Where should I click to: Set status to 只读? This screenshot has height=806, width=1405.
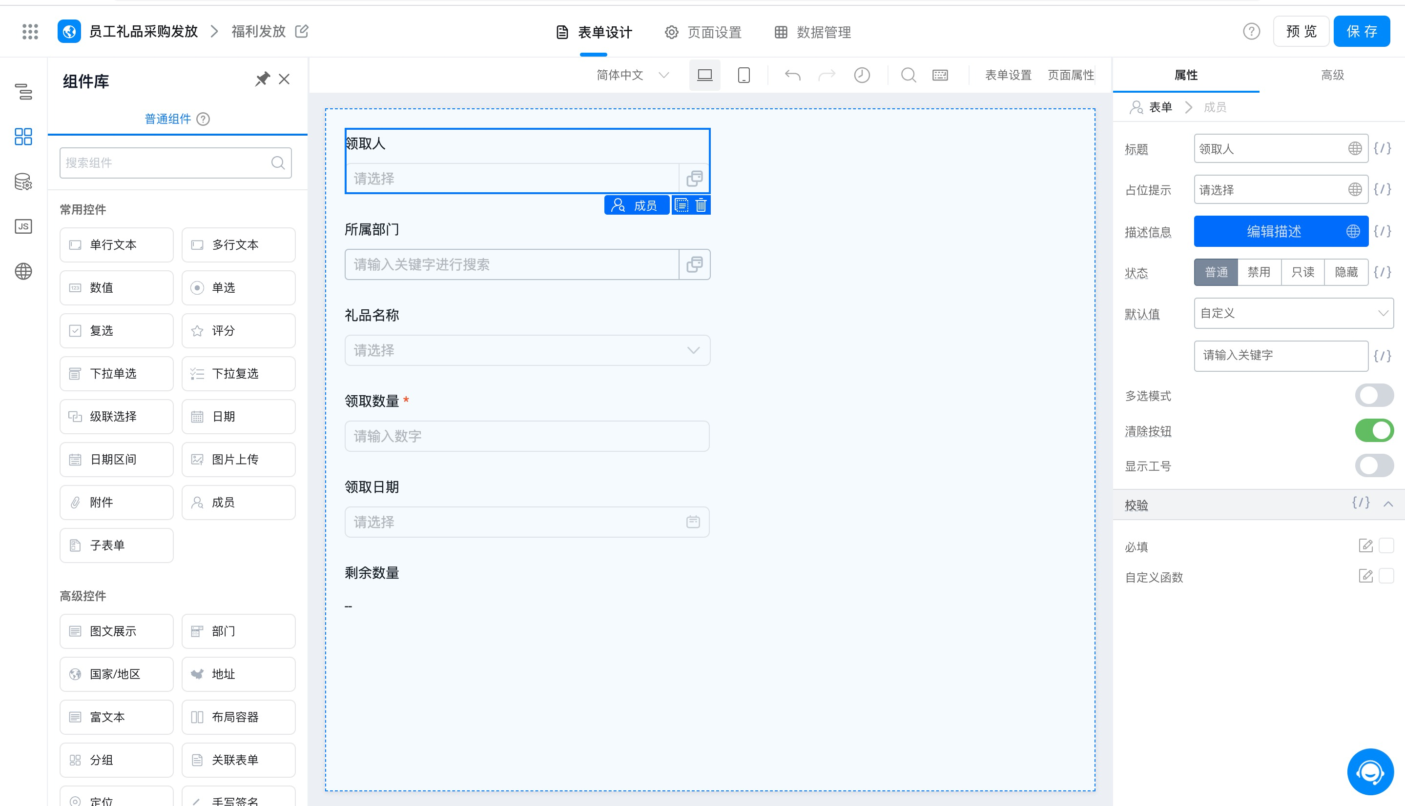1302,272
